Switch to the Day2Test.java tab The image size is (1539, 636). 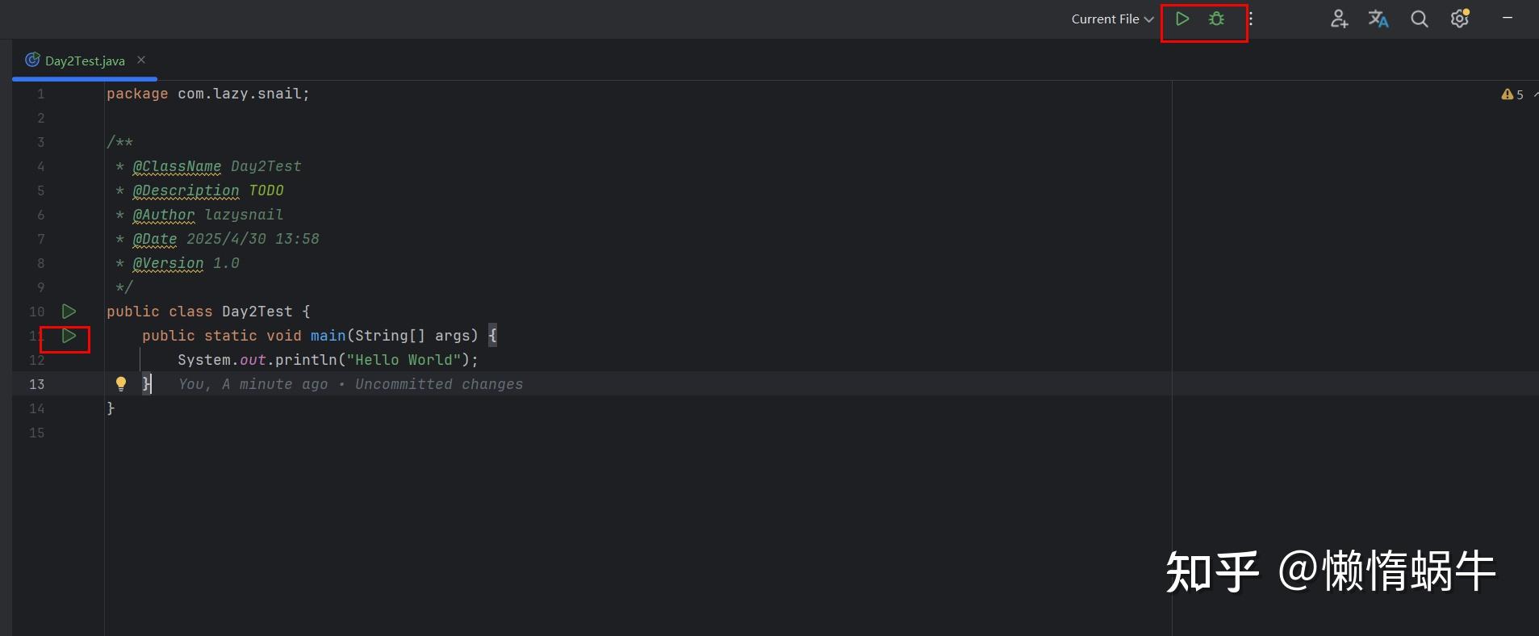pyautogui.click(x=84, y=61)
